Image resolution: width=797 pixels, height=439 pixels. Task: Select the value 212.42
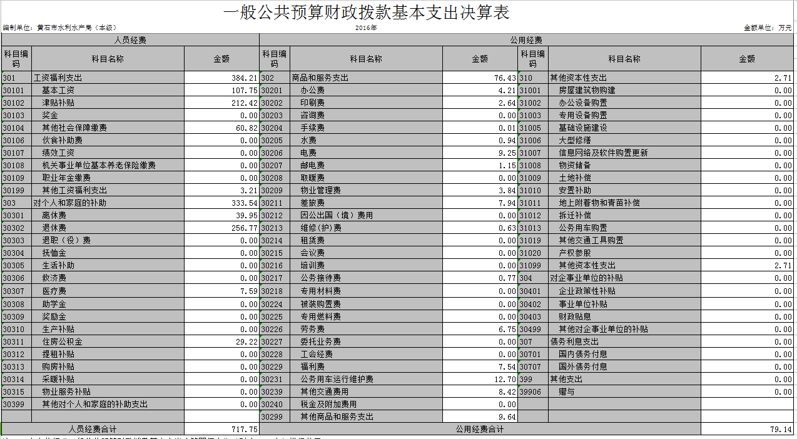pos(221,103)
